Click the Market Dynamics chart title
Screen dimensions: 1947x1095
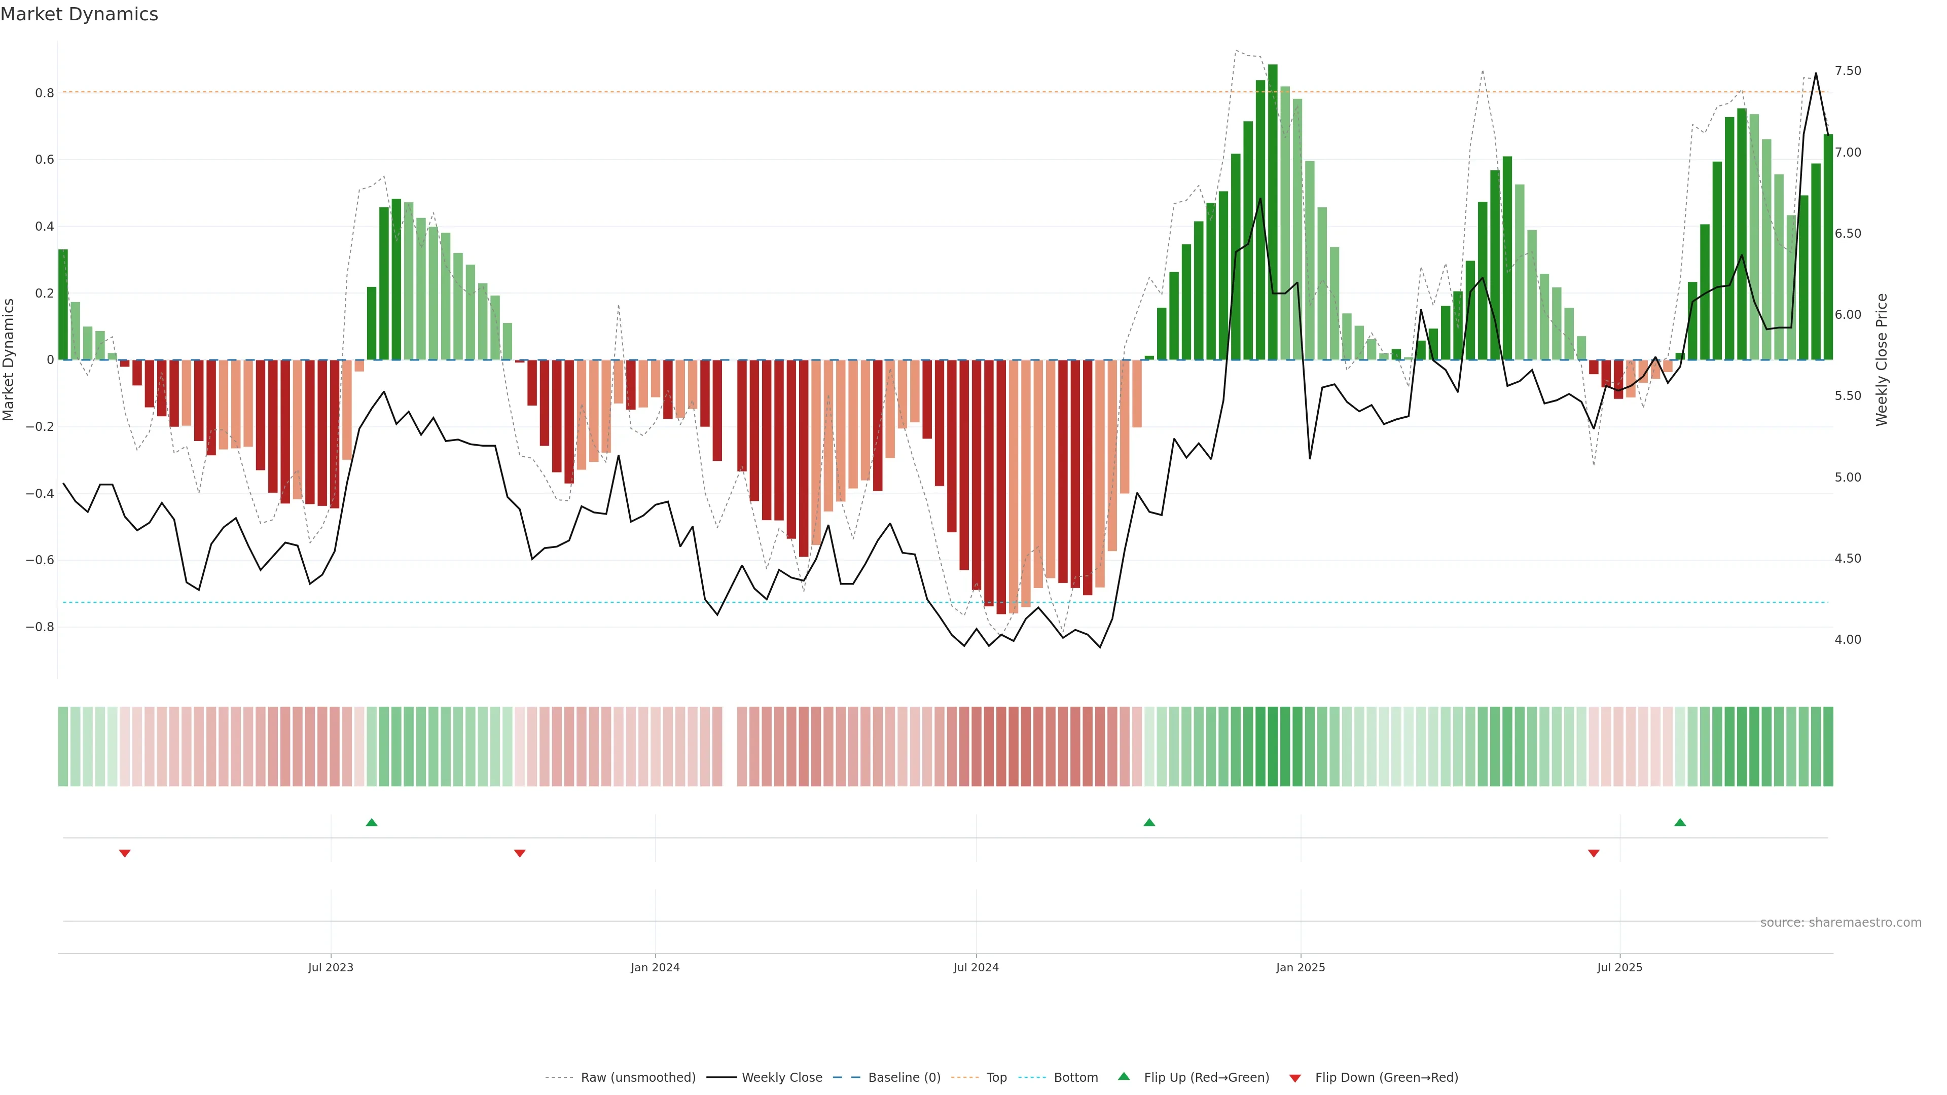(80, 14)
